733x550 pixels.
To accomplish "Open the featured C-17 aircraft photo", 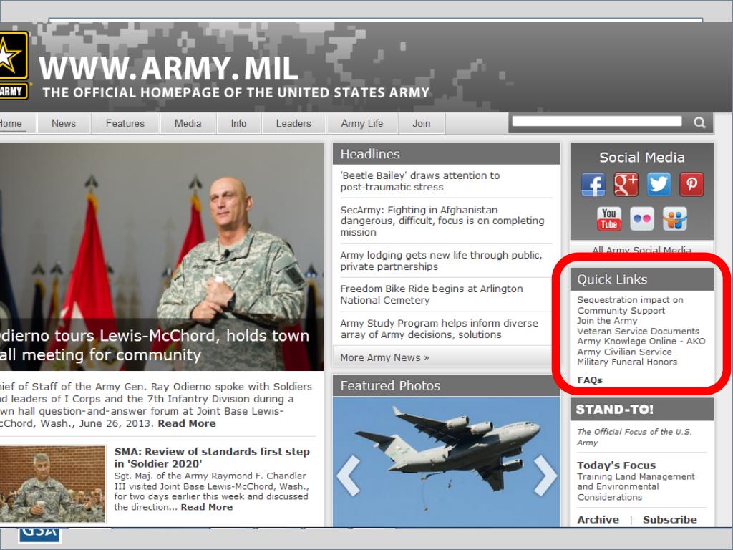I will (x=447, y=462).
